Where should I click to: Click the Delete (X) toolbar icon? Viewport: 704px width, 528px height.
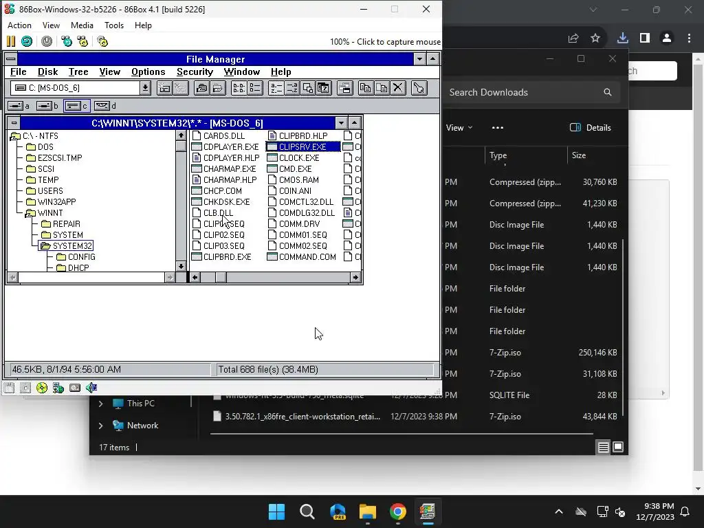398,88
